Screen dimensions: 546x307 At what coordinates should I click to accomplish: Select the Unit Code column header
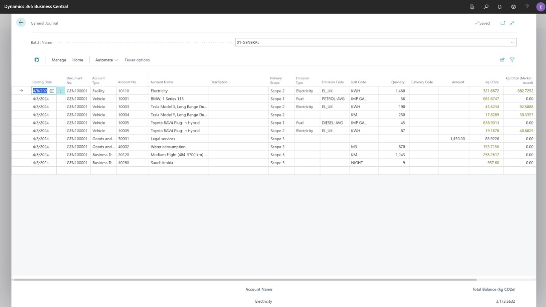(x=358, y=82)
